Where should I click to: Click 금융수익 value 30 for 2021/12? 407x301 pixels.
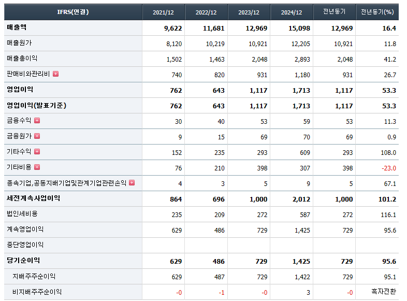pyautogui.click(x=179, y=122)
